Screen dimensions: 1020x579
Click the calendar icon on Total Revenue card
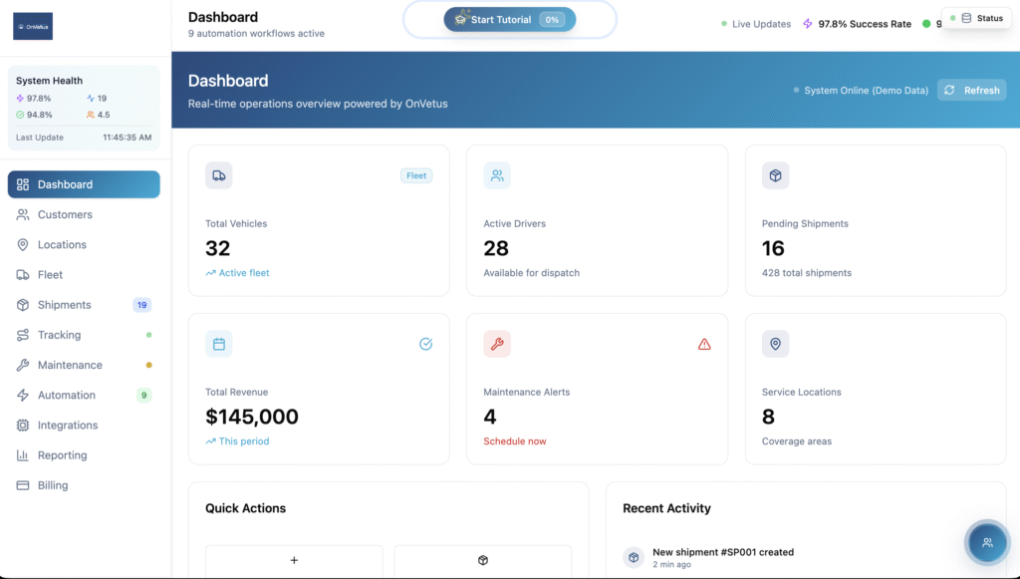pyautogui.click(x=219, y=344)
